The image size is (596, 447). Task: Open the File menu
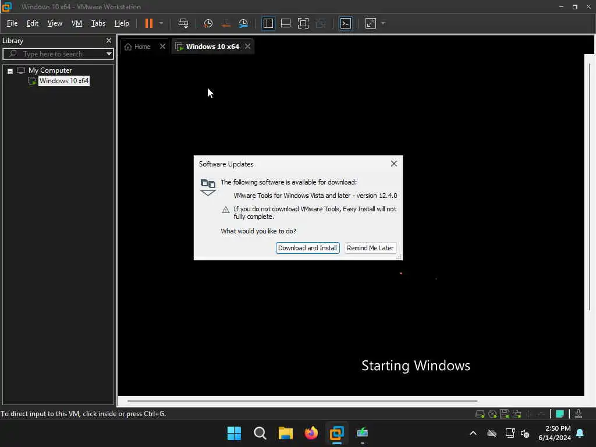[12, 23]
